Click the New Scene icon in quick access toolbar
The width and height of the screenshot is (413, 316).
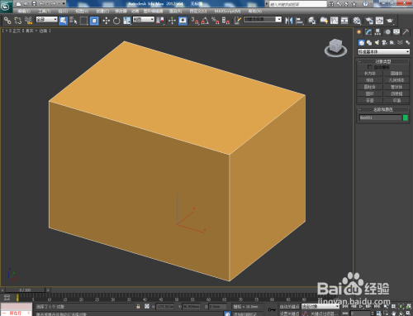coord(18,4)
